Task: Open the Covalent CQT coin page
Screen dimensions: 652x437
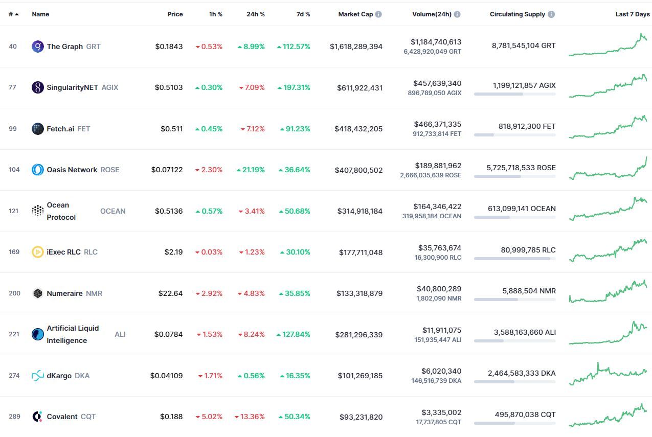Action: 63,417
